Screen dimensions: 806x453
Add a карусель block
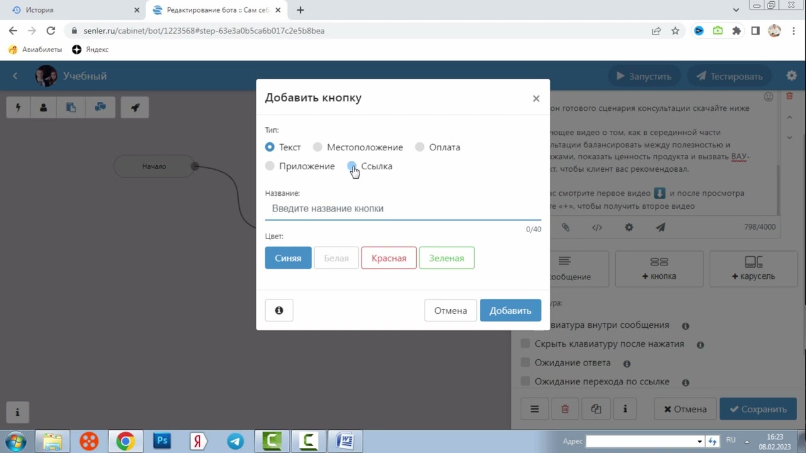coord(754,269)
